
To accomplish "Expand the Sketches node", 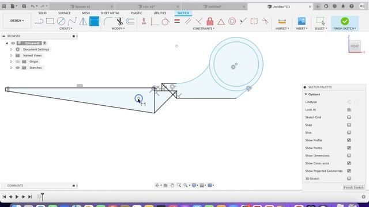I will click(11, 68).
